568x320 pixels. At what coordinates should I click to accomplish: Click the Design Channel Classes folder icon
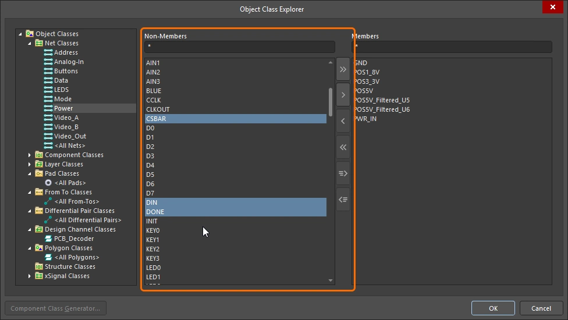click(39, 229)
